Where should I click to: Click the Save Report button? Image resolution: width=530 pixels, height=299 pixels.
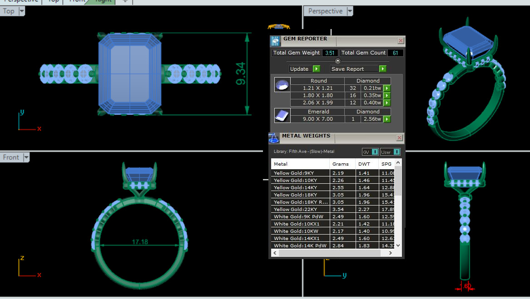coord(354,69)
